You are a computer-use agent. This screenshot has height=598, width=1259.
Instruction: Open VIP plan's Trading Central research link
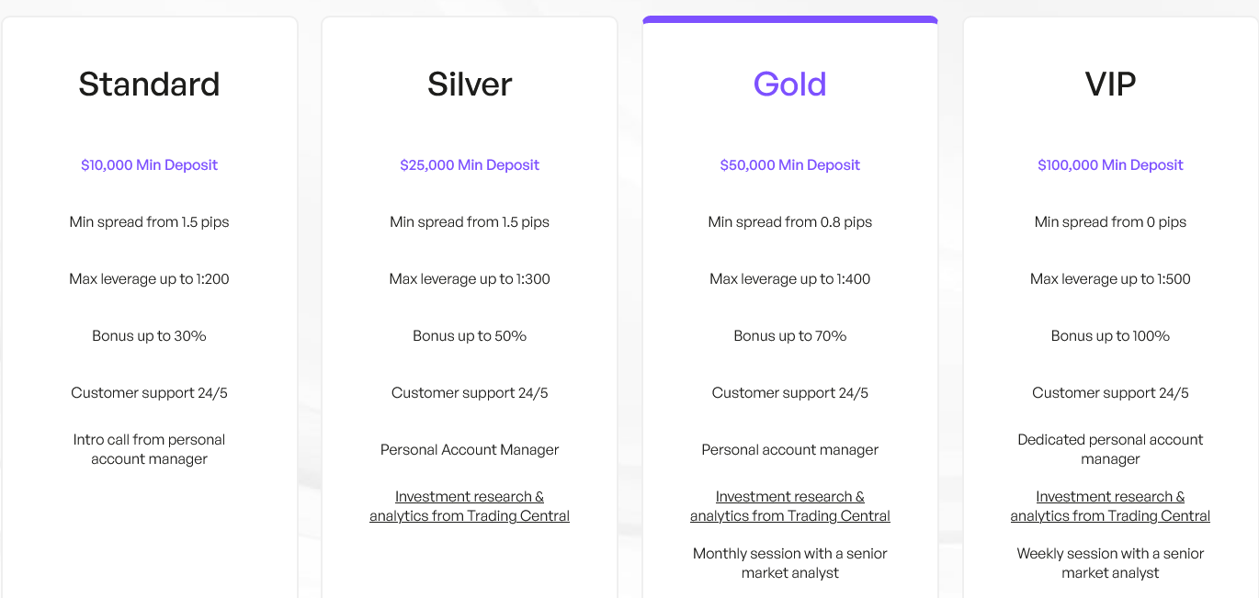tap(1110, 506)
